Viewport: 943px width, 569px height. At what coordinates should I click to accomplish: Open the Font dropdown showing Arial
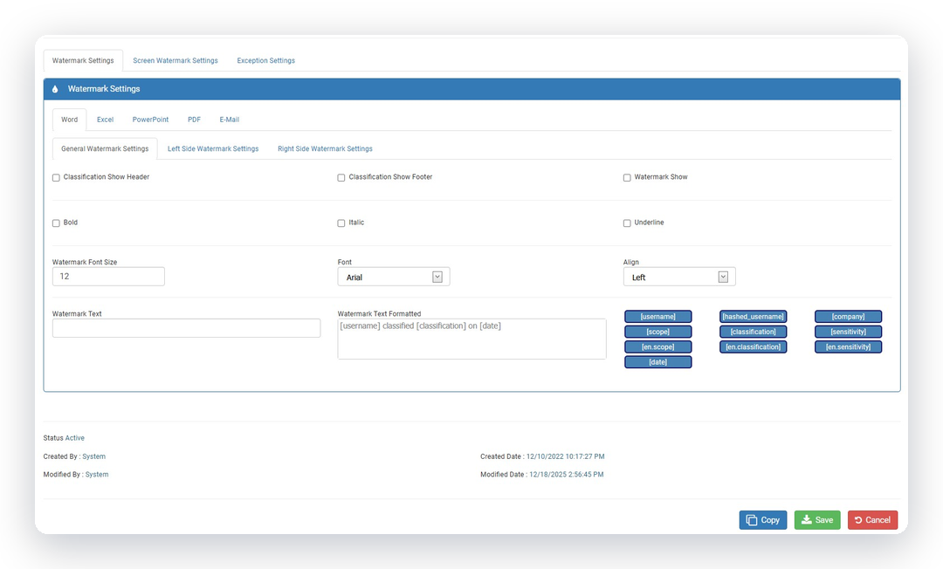(x=393, y=277)
